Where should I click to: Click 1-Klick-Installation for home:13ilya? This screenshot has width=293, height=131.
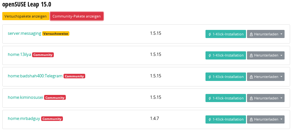coord(226,56)
